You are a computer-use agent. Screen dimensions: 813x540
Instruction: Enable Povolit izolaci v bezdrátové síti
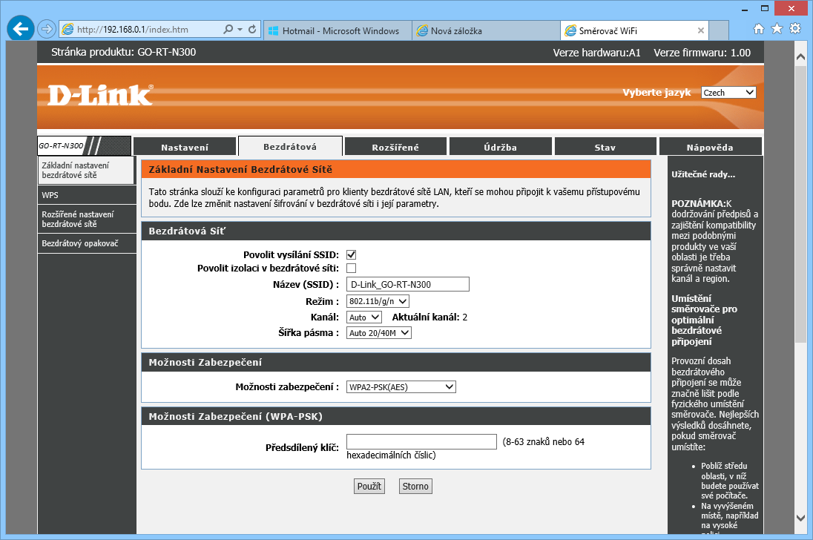[352, 268]
